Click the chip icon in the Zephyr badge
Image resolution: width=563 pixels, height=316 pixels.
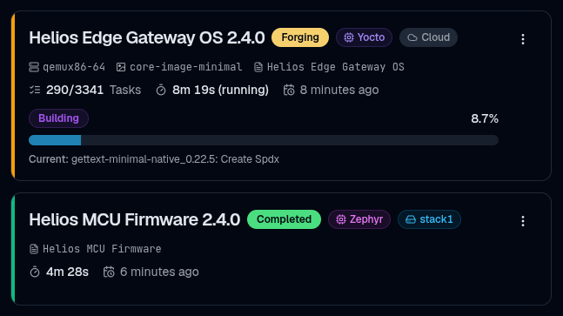[341, 219]
